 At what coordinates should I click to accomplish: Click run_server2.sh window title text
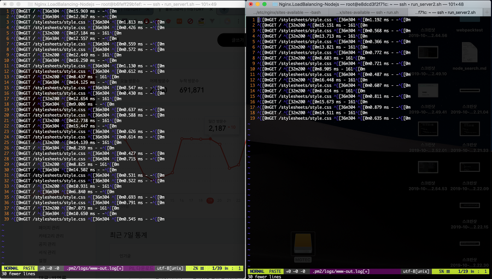click(x=371, y=4)
